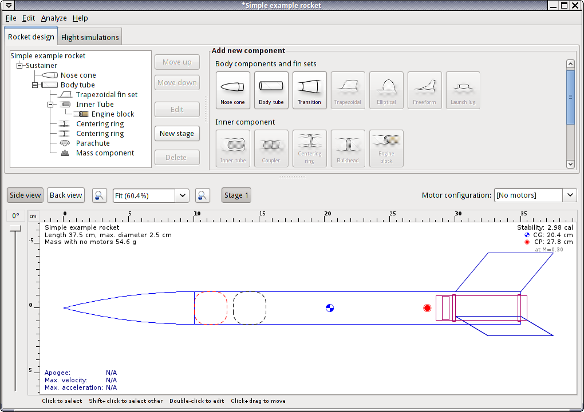Click the zoom in magnifier icon
The image size is (584, 412).
click(x=202, y=195)
